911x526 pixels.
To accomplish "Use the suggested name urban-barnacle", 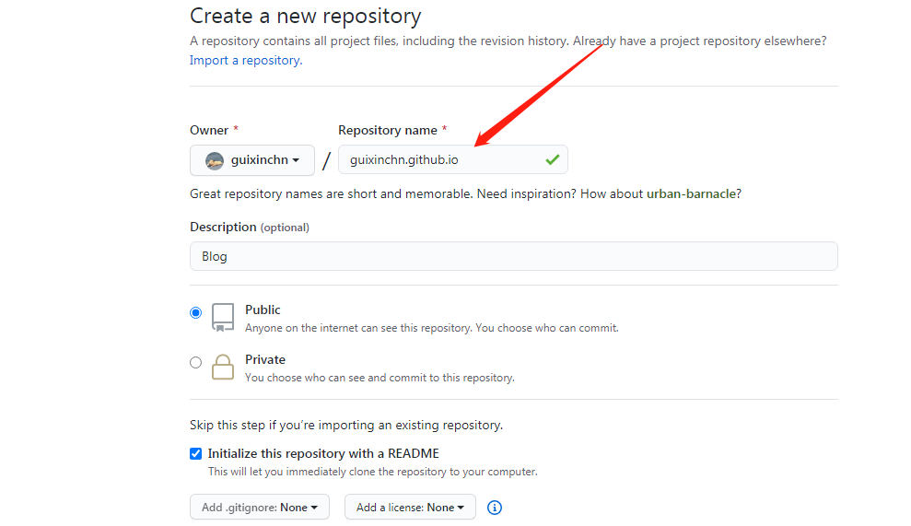I will [692, 193].
